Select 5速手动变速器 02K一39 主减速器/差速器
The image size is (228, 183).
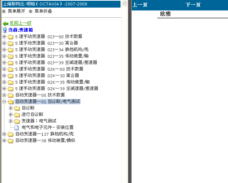pyautogui.click(x=57, y=88)
